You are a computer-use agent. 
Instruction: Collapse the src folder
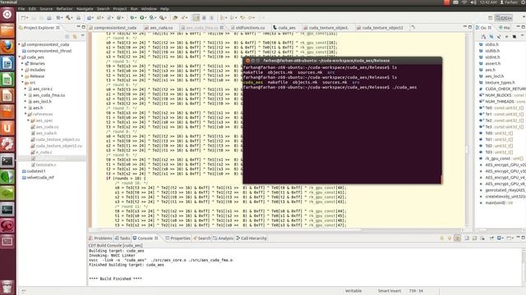click(x=23, y=83)
